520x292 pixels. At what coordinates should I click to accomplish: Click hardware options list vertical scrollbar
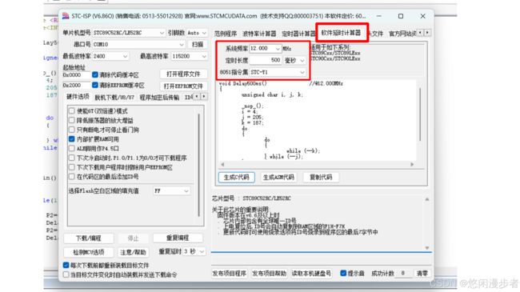pyautogui.click(x=199, y=166)
